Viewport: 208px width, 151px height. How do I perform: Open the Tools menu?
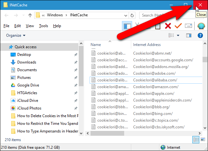tap(44, 26)
